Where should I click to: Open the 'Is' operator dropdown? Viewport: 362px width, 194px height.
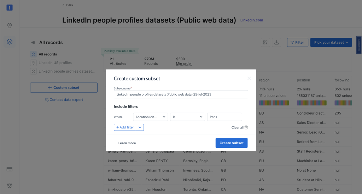coord(187,117)
